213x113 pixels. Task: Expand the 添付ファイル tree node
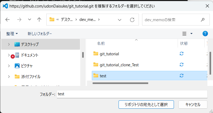pos(9,76)
